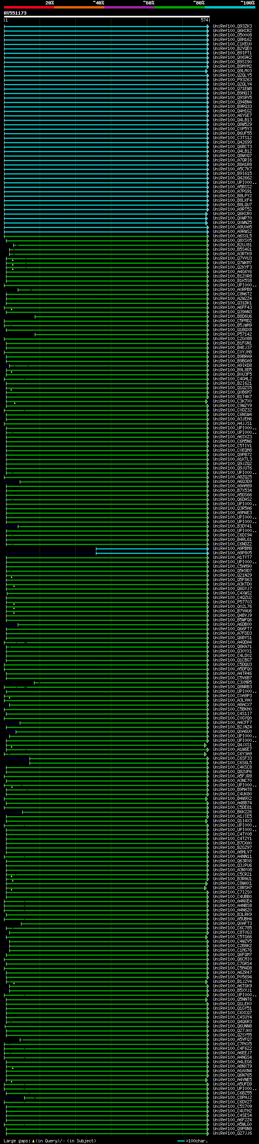Select the UniRef100_A9P805 label

point(232,552)
